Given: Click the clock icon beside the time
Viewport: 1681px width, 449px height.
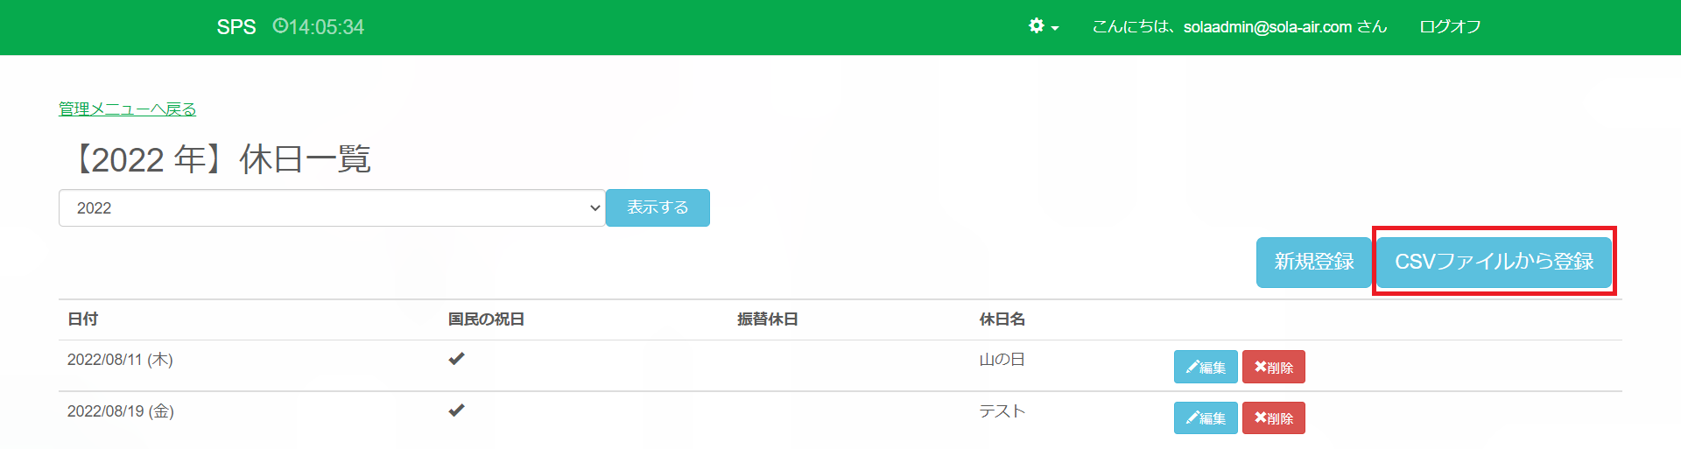Looking at the screenshot, I should tap(280, 26).
